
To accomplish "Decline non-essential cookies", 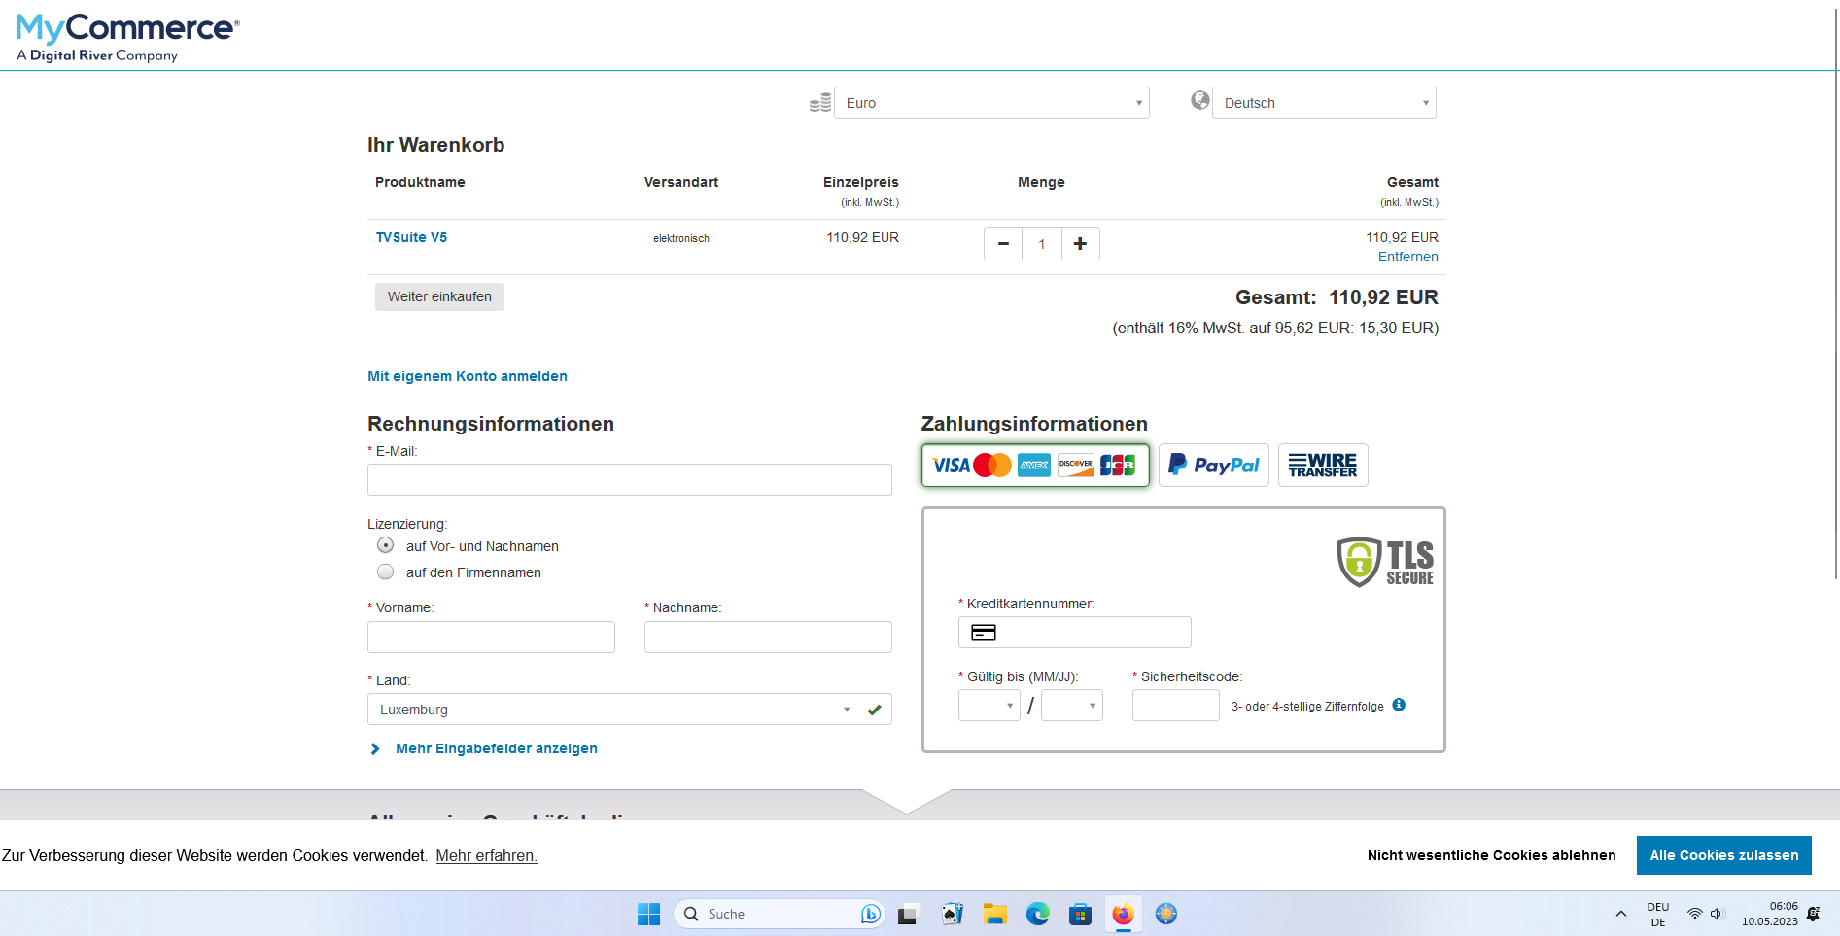I will click(x=1491, y=855).
